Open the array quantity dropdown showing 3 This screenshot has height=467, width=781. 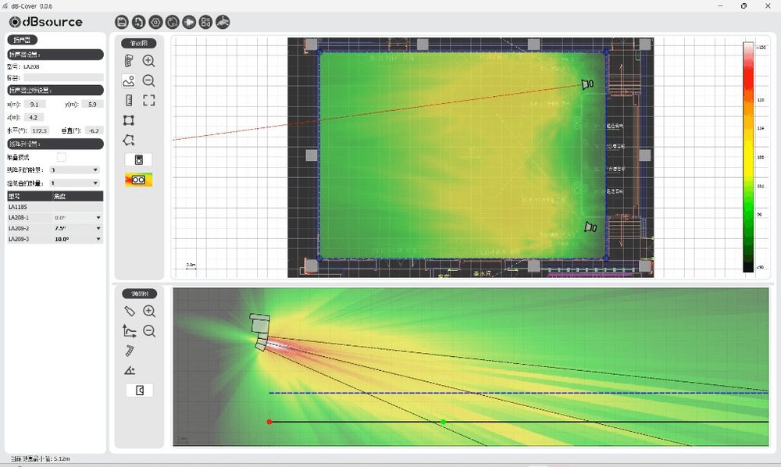click(x=74, y=170)
